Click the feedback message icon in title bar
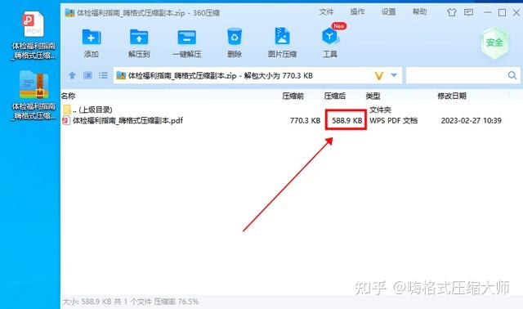The height and width of the screenshot is (309, 523). coord(468,13)
